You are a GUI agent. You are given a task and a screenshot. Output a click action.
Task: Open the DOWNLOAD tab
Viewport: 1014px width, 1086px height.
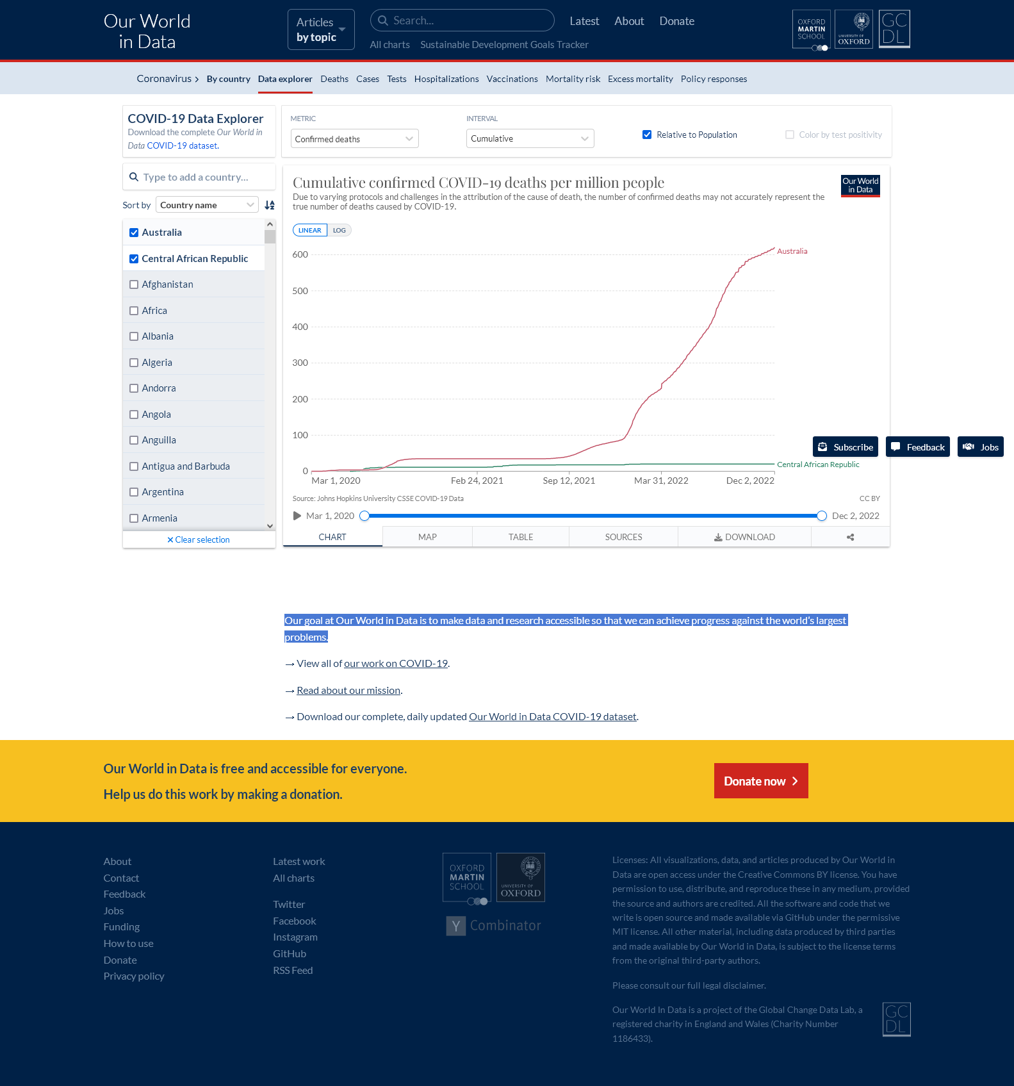[744, 537]
